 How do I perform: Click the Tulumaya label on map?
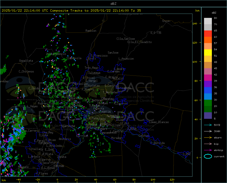point(94,73)
